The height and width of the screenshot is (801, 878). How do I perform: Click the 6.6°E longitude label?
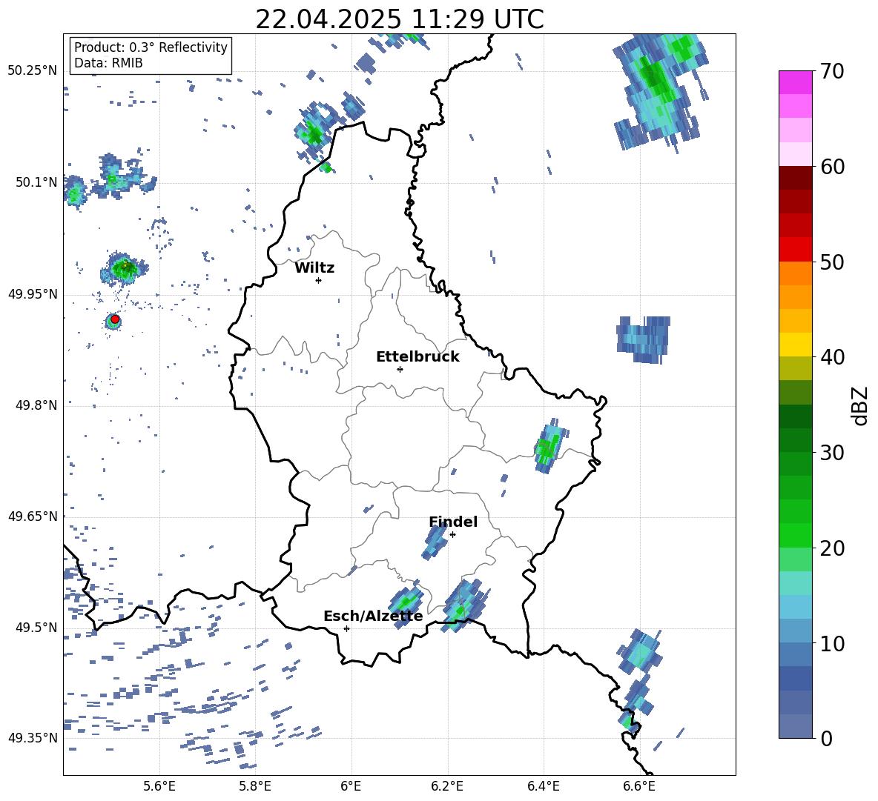pos(639,786)
